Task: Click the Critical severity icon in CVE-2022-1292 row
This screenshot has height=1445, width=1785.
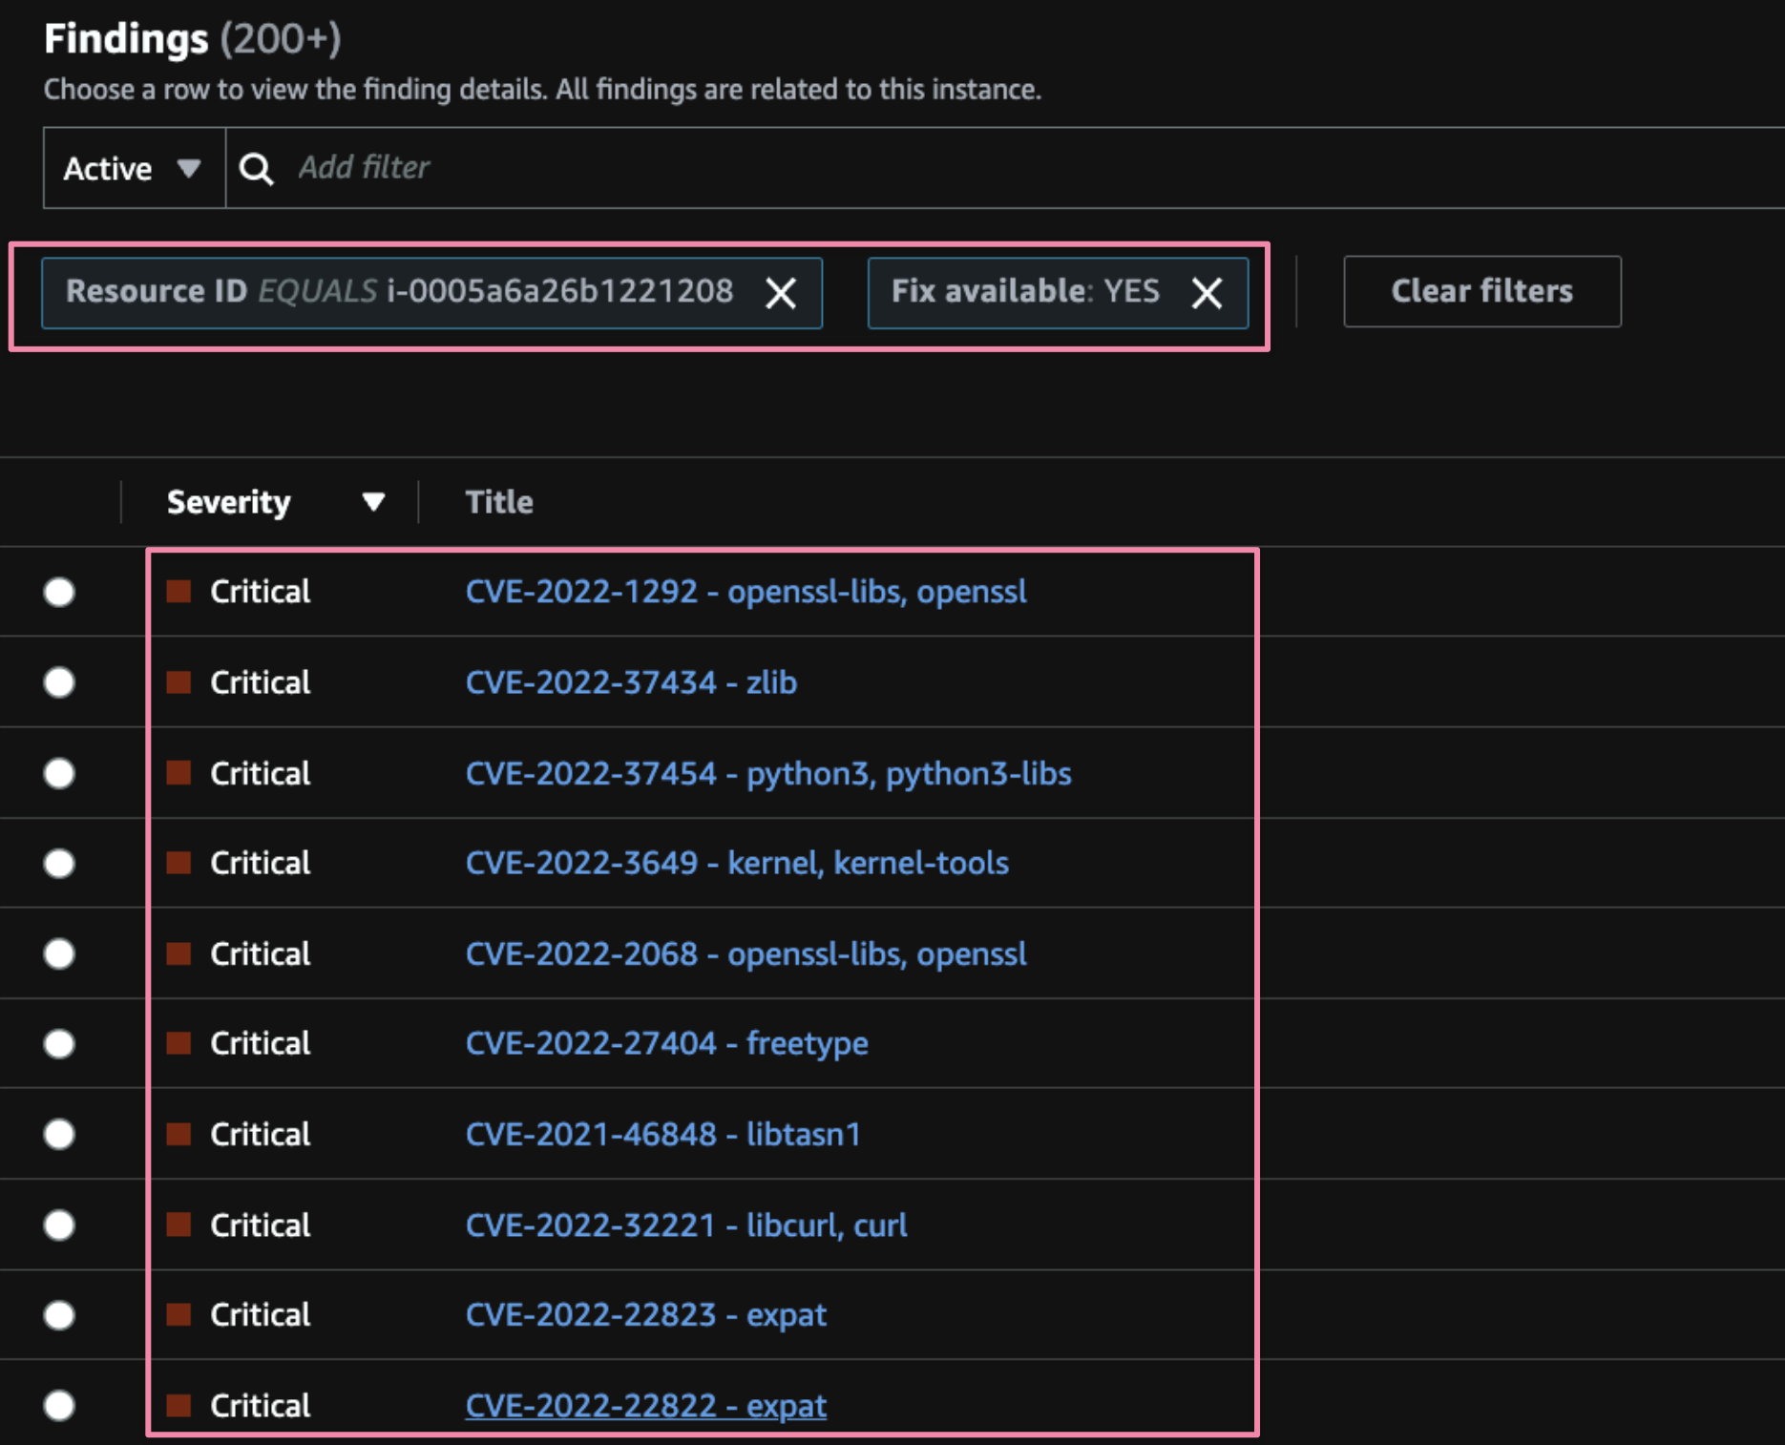Action: pos(178,592)
